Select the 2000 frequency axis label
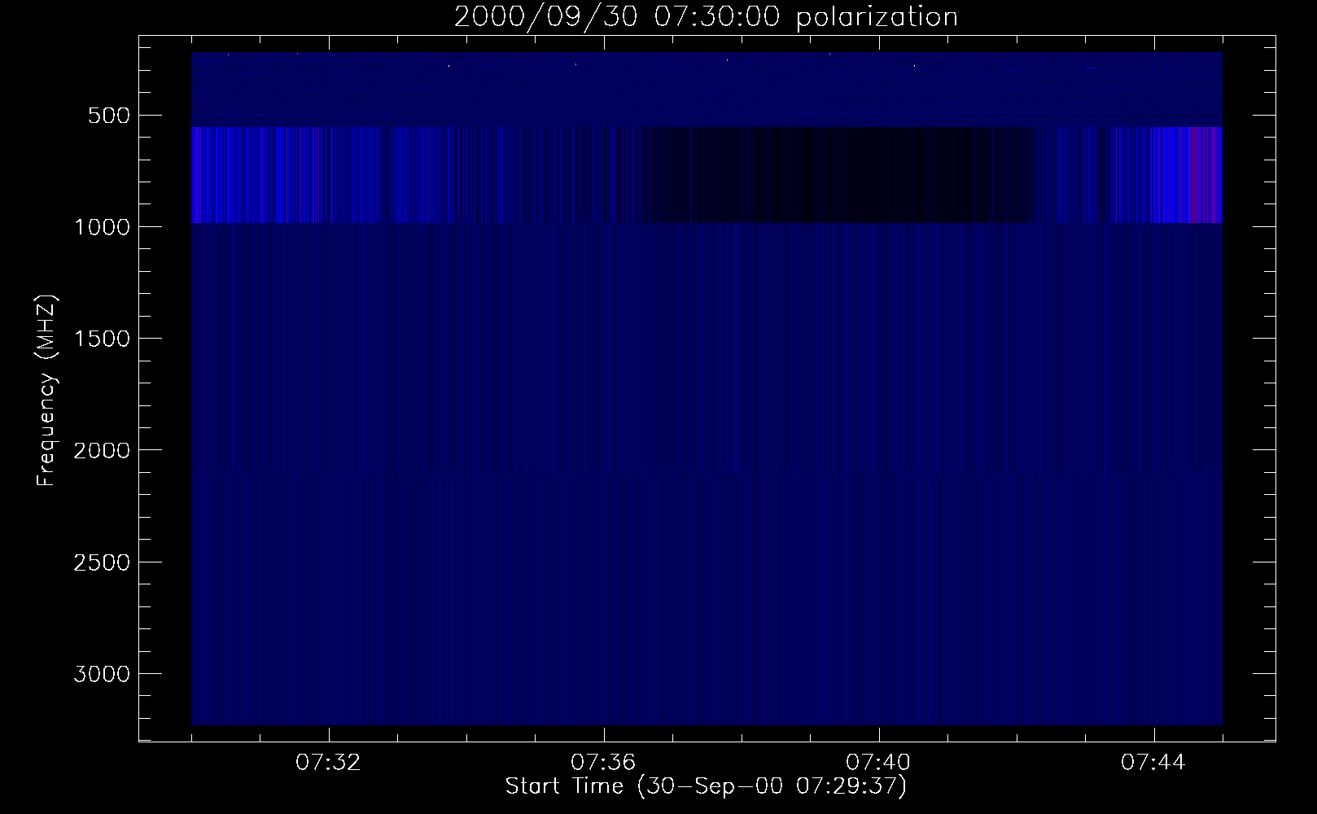The height and width of the screenshot is (814, 1317). click(x=102, y=450)
